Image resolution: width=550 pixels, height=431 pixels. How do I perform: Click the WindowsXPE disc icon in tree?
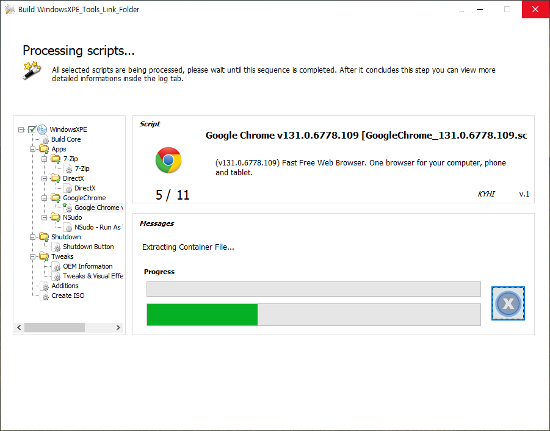(x=42, y=129)
